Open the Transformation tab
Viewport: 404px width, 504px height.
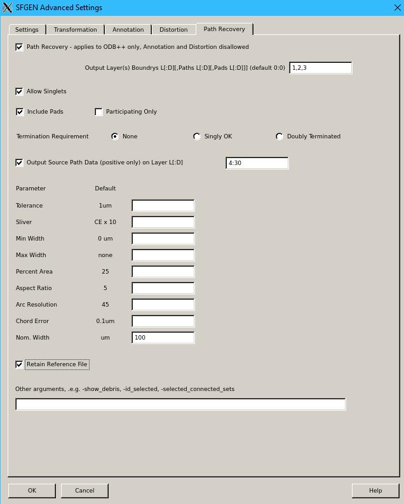point(75,30)
